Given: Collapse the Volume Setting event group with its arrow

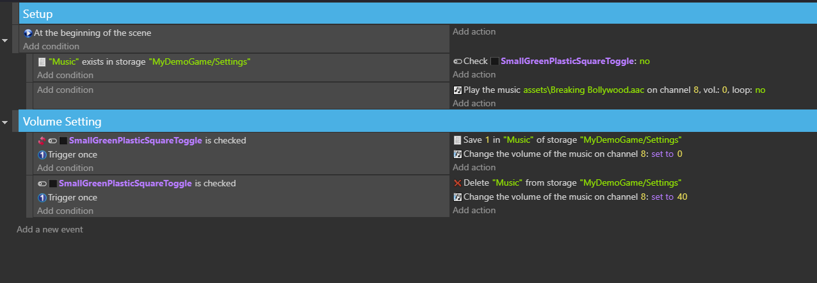Looking at the screenshot, I should click(5, 122).
